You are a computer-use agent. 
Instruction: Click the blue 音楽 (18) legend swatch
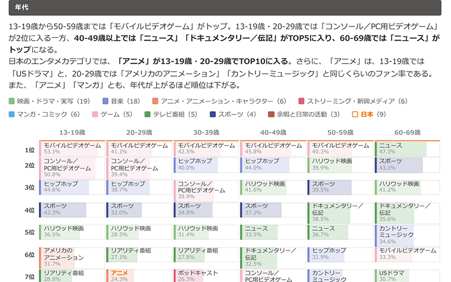point(105,101)
